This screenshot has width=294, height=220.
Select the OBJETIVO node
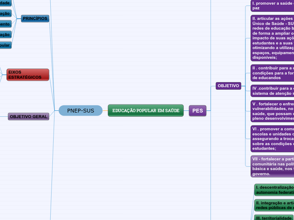click(x=229, y=86)
